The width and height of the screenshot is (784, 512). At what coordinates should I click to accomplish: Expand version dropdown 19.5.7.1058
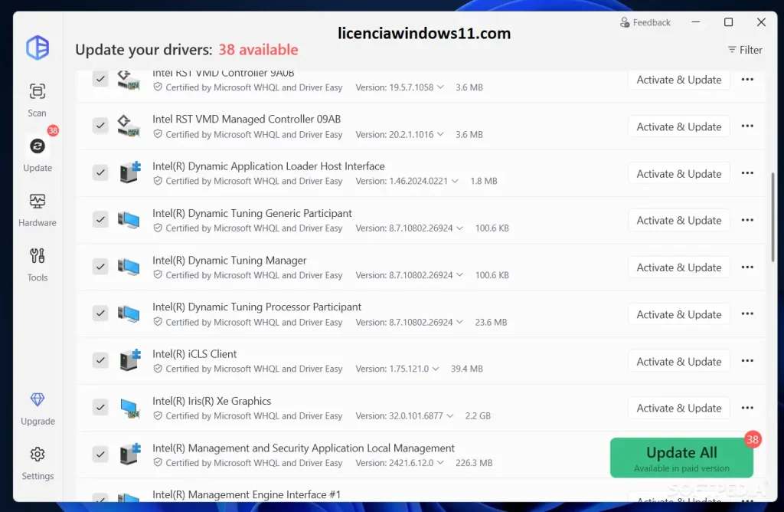click(440, 87)
